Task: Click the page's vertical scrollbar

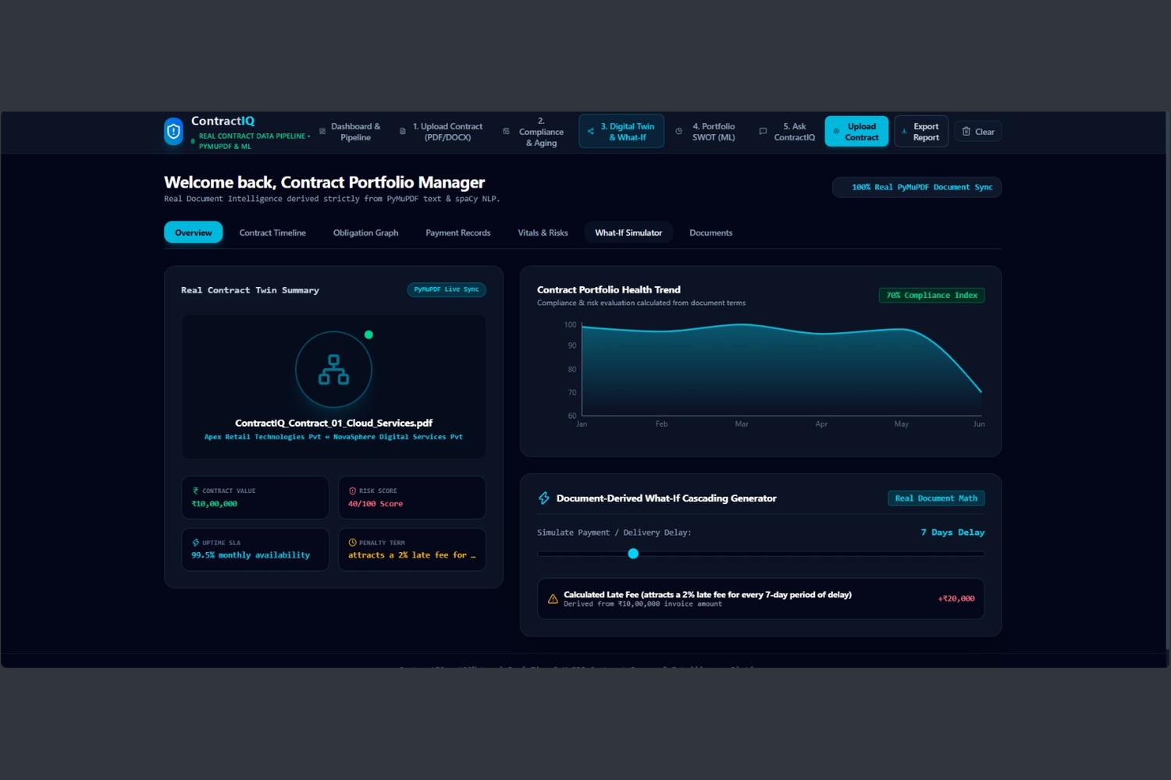Action: click(x=1168, y=380)
